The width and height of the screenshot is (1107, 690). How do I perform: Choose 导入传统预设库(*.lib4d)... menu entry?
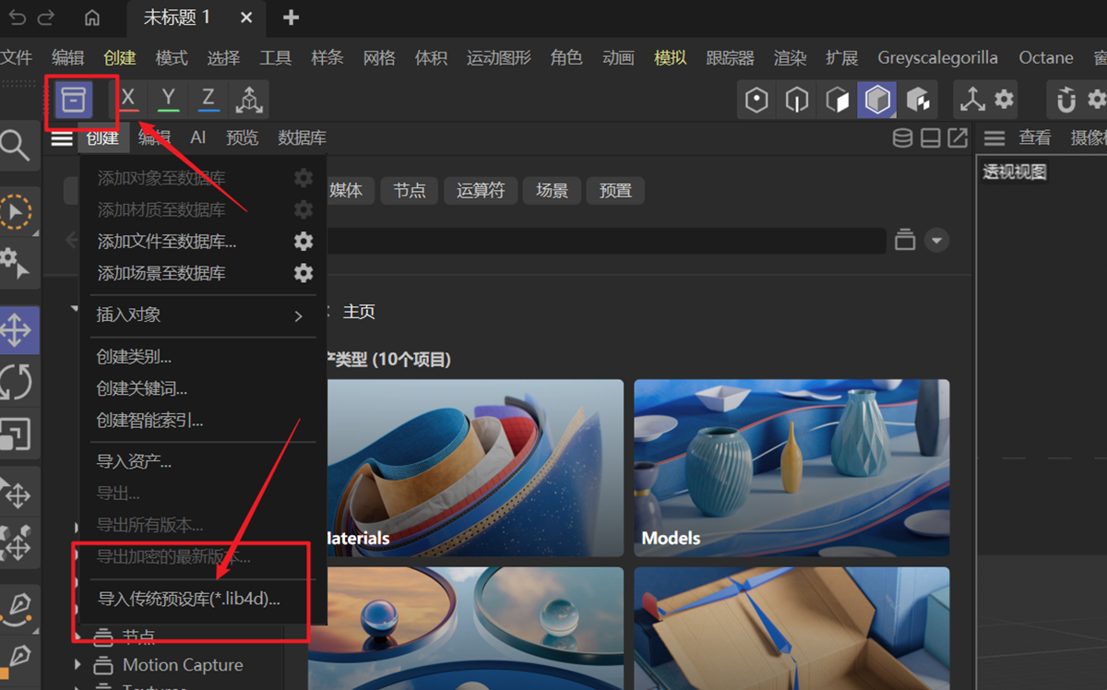tap(189, 599)
